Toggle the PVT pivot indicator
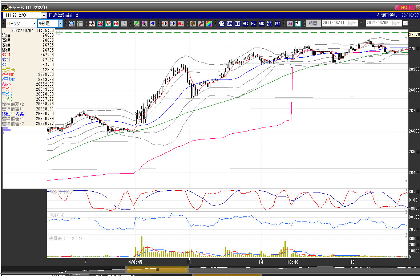This screenshot has height=276, width=420. (278, 24)
